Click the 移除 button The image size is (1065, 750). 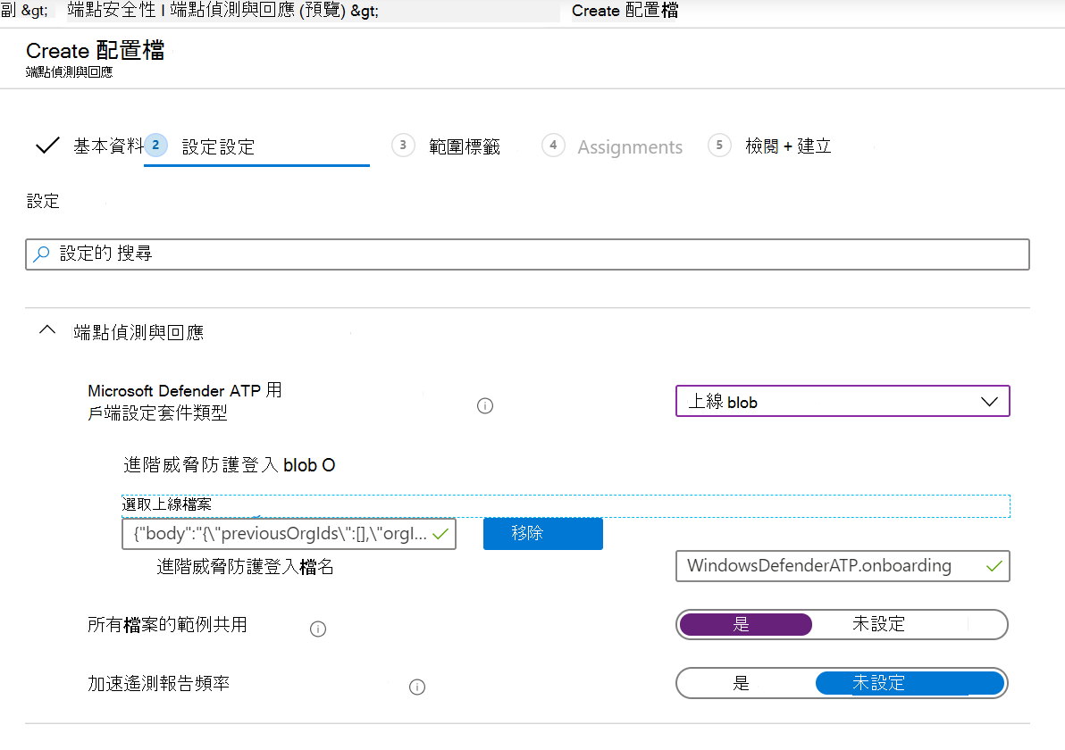click(542, 534)
